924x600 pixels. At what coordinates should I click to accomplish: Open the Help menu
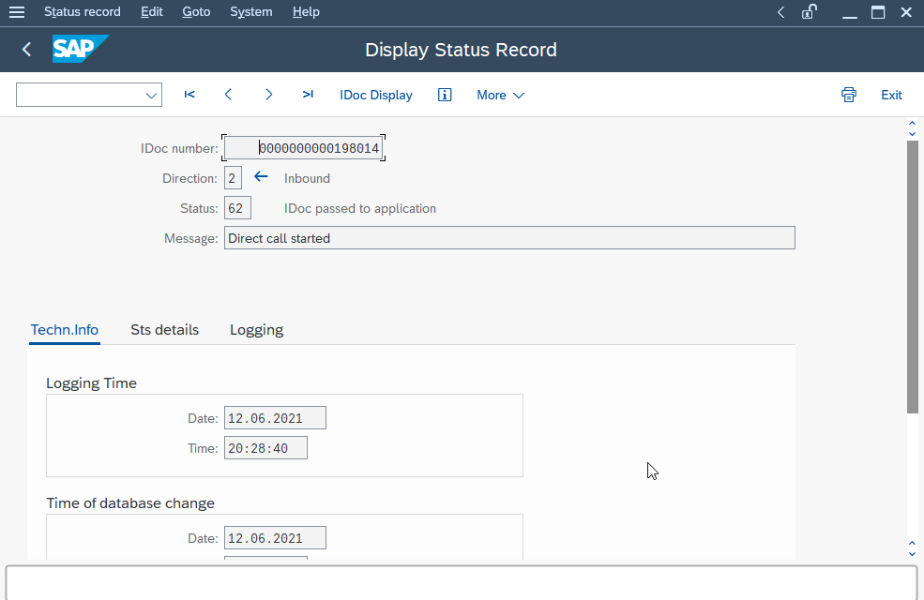click(x=306, y=12)
